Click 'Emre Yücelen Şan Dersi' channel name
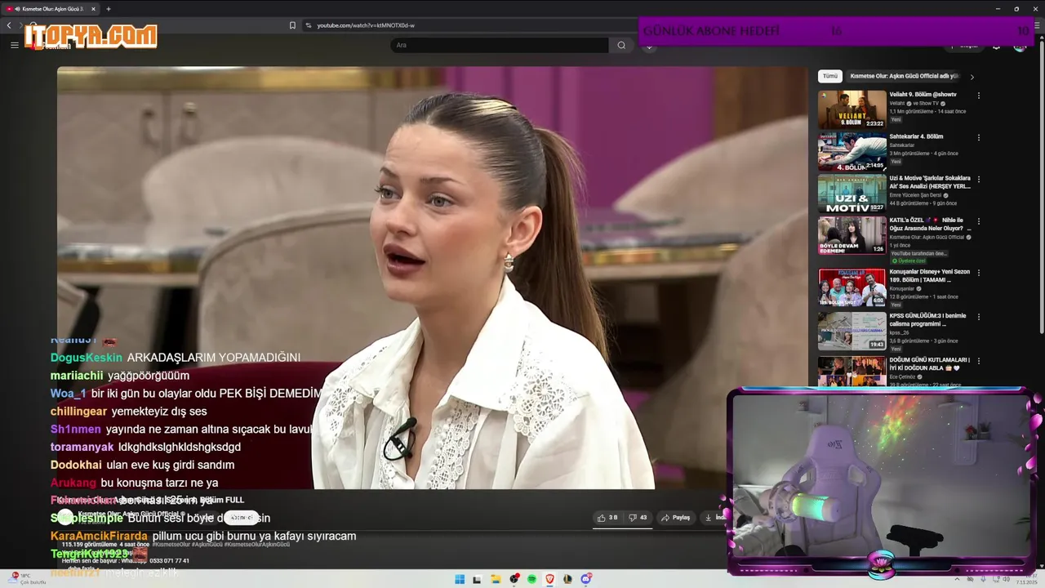Screen dimensions: 1045x588 point(917,195)
